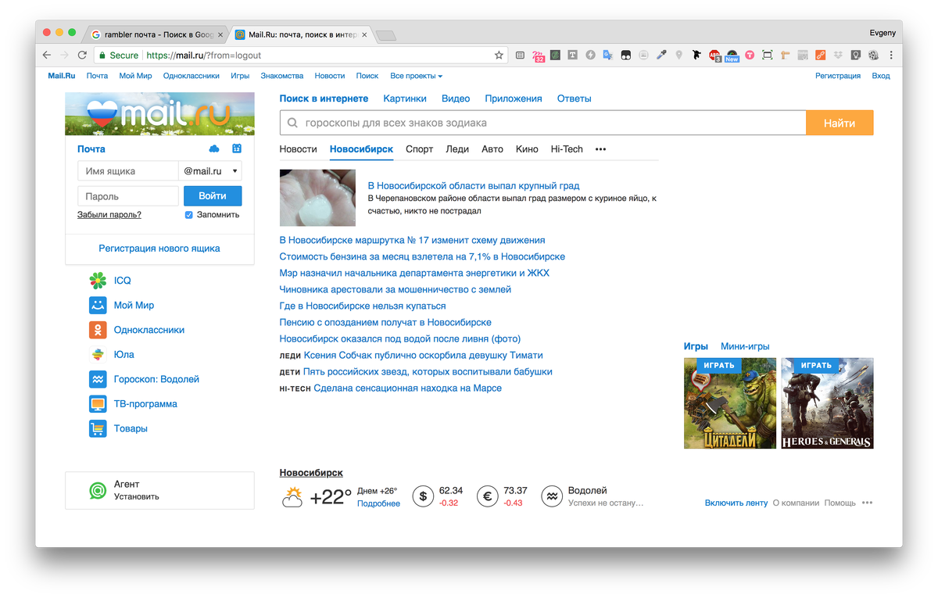The image size is (938, 598).
Task: Click the Игры link in top navigation
Action: coord(240,76)
